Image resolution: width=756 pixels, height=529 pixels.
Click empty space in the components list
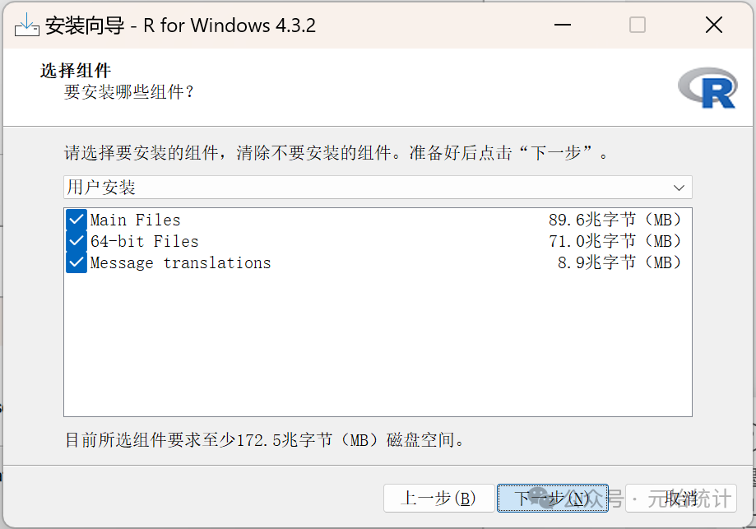(377, 346)
